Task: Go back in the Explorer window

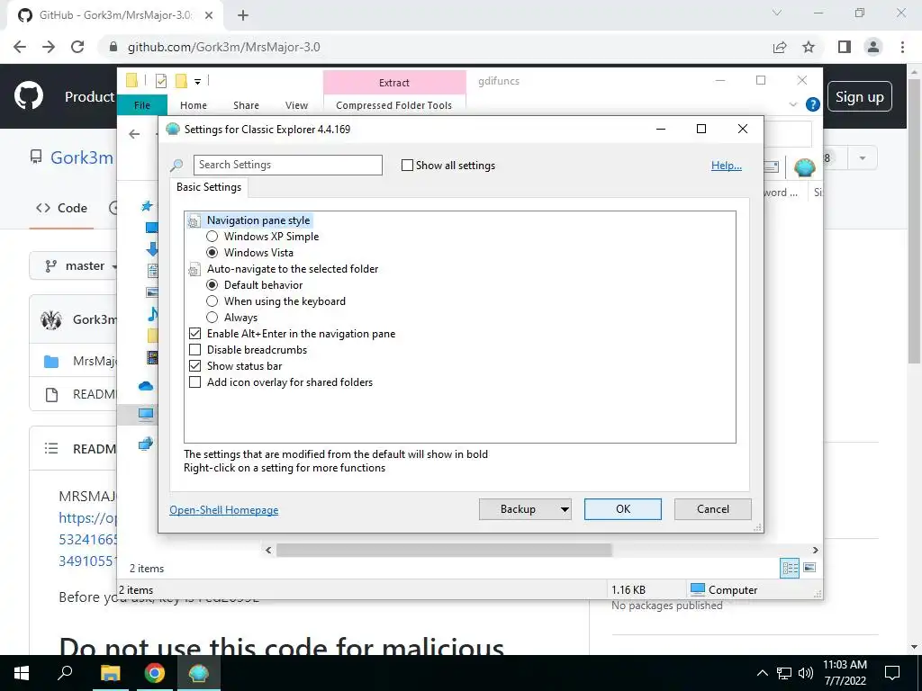Action: 135,134
